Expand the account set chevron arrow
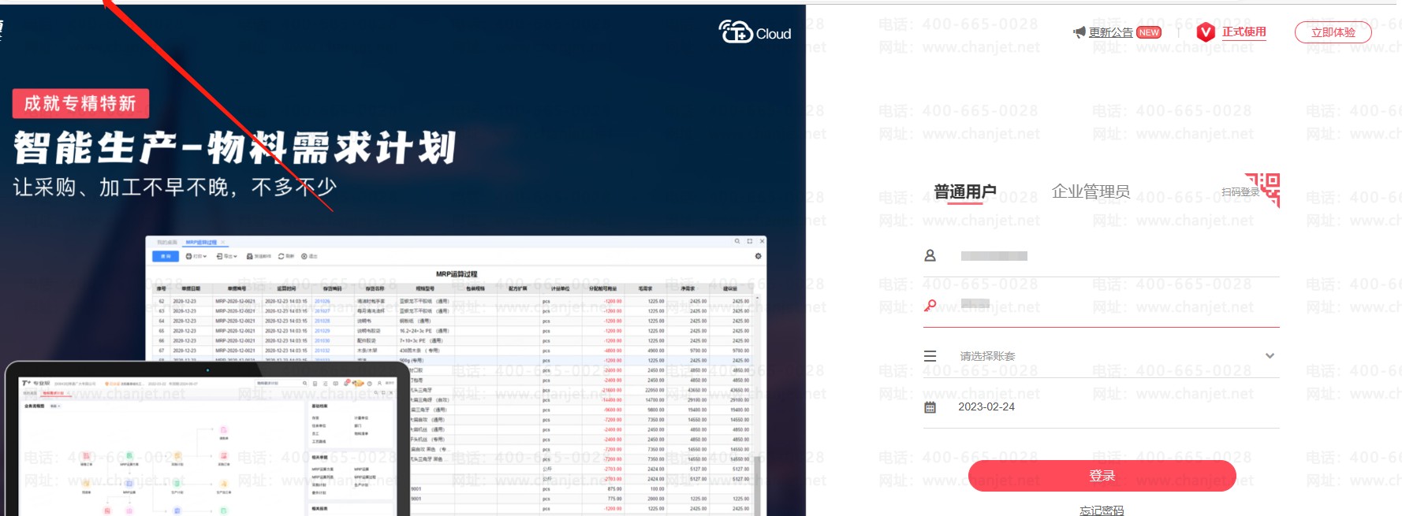 click(x=1270, y=356)
